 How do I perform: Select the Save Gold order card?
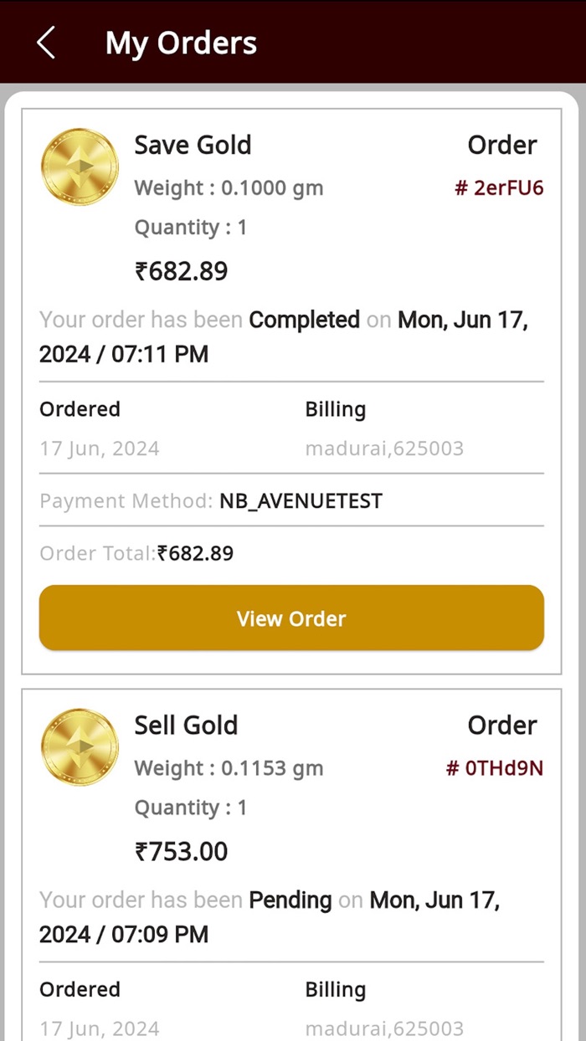coord(291,385)
